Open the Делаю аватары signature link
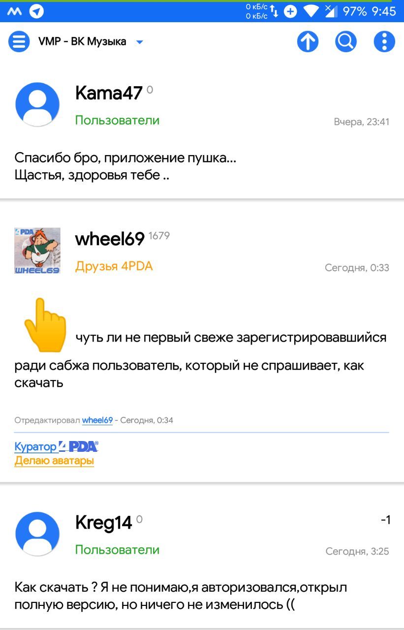The width and height of the screenshot is (404, 630). point(54,461)
